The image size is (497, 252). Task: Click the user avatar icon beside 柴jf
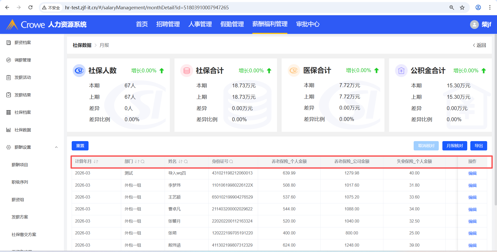[474, 25]
